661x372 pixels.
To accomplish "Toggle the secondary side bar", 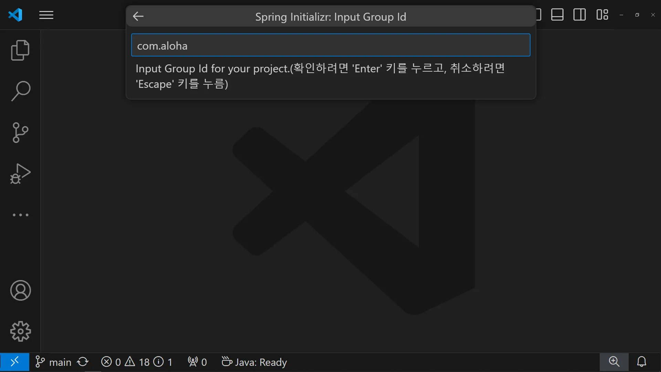I will coord(579,15).
